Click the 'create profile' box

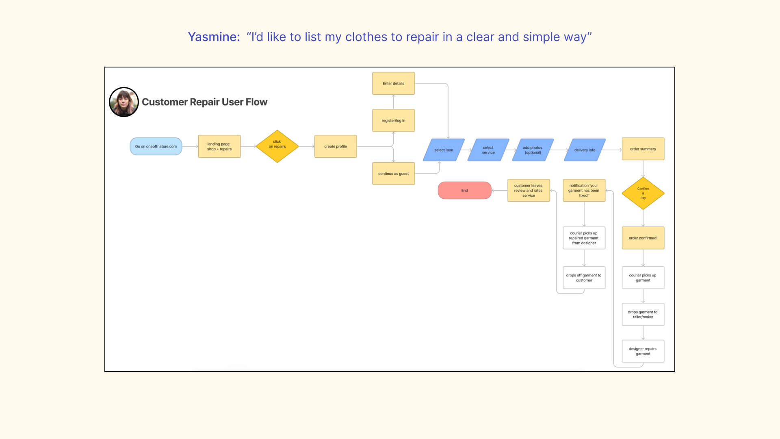tap(336, 146)
